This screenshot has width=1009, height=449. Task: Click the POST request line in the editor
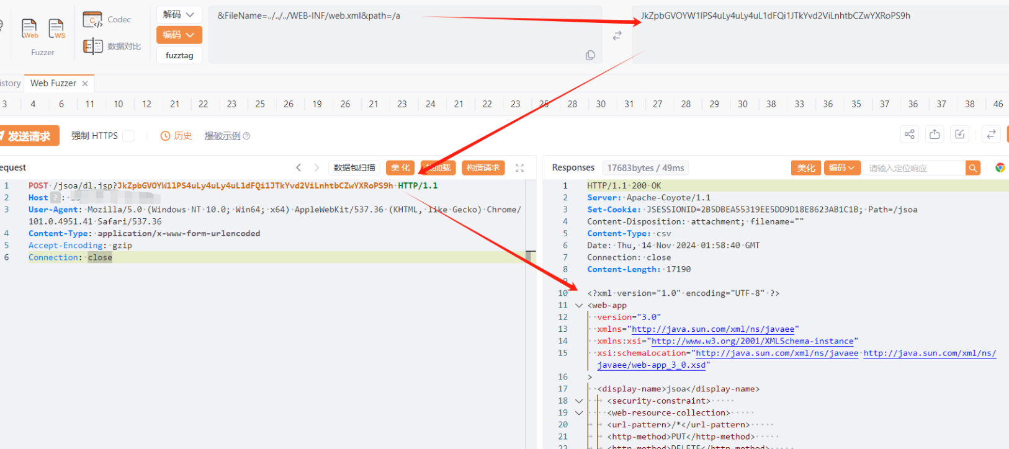point(233,185)
